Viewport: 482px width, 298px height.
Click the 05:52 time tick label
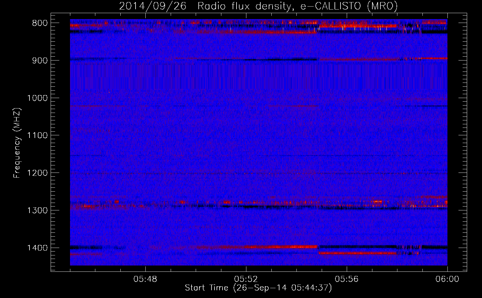pyautogui.click(x=246, y=279)
